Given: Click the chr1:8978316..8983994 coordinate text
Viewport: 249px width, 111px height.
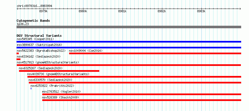Looking at the screenshot, I should 34,6.
